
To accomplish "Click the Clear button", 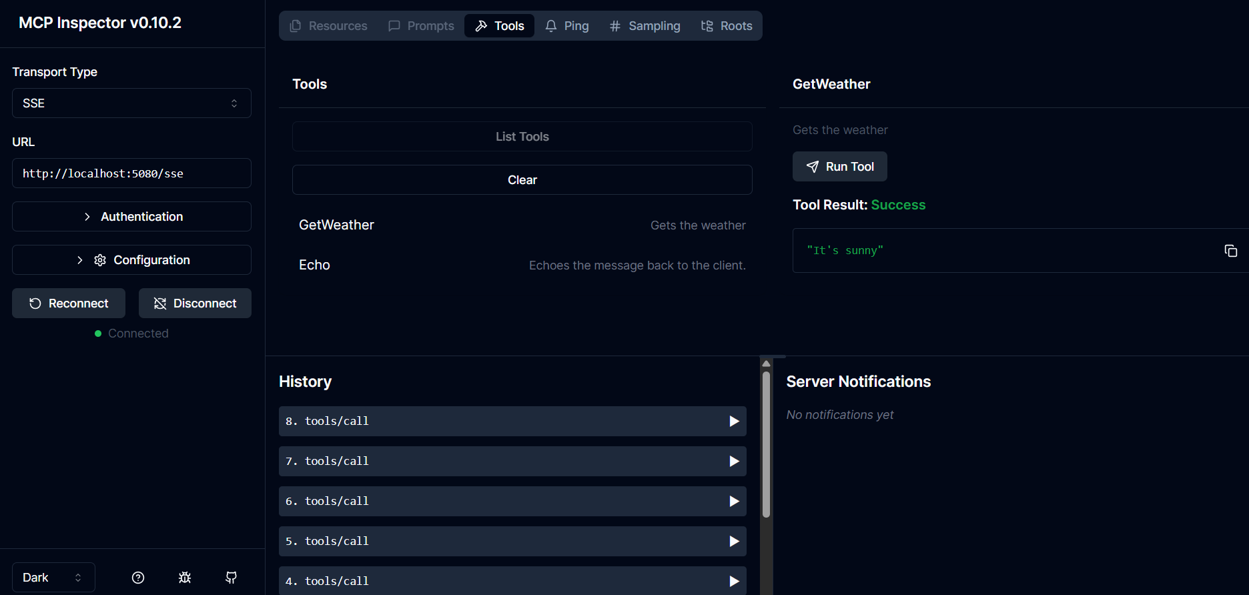I will click(522, 180).
